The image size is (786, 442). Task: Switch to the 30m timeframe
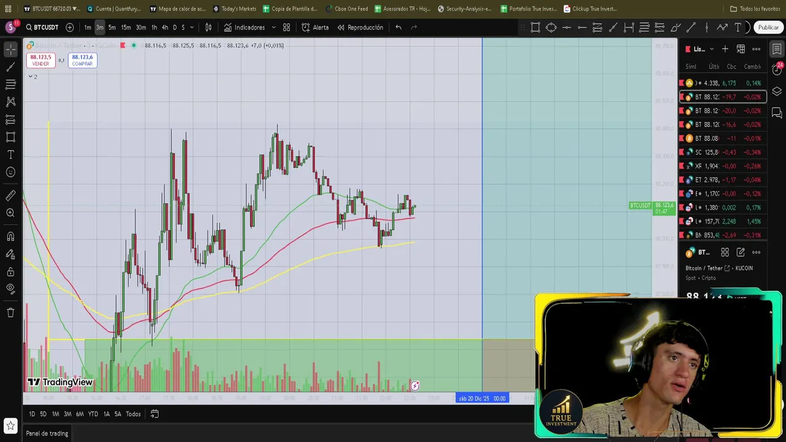141,28
